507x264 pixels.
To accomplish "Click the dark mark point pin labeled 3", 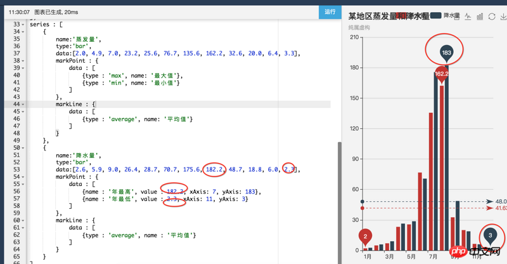I will point(490,237).
